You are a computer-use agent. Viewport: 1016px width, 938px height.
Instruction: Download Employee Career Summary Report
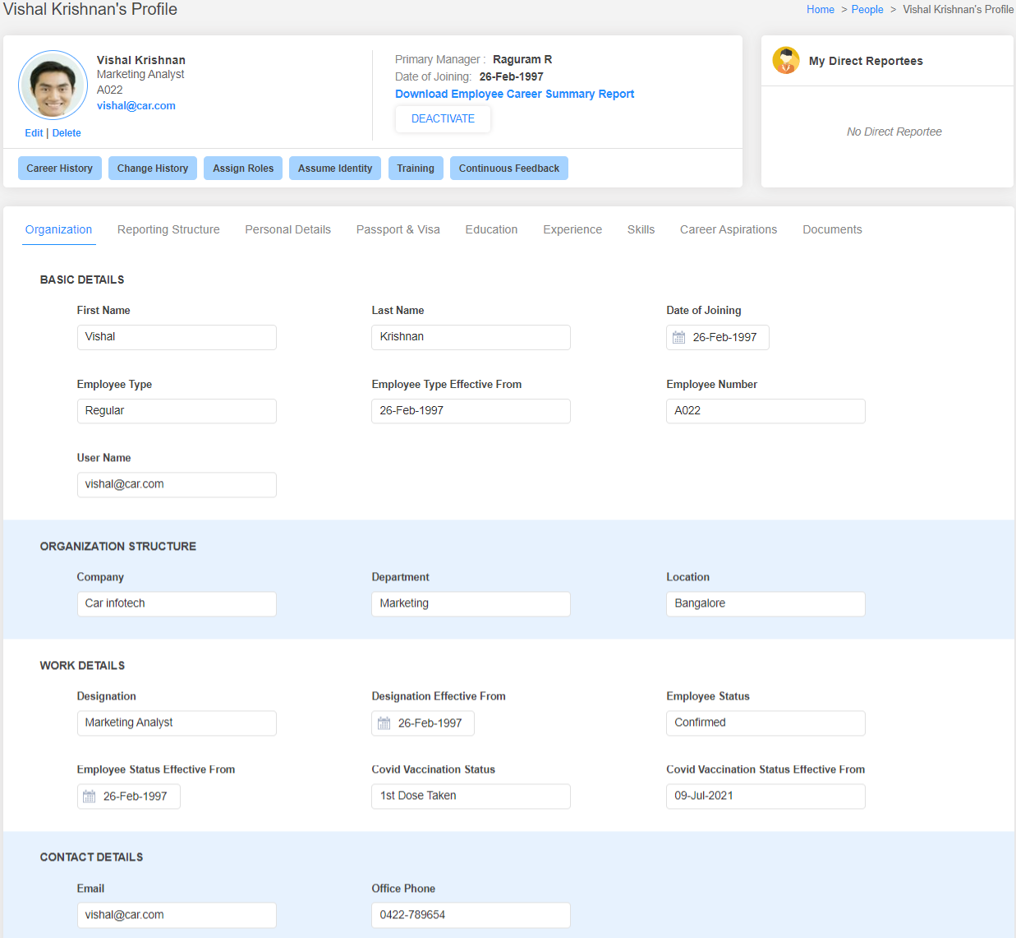click(514, 94)
